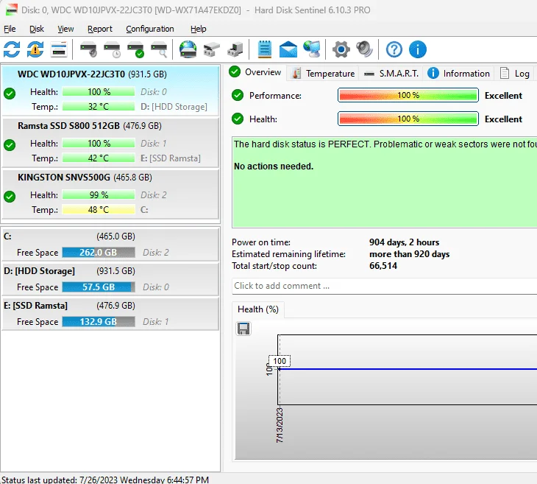Click the Status last updated status bar text
537x484 pixels.
(x=105, y=480)
